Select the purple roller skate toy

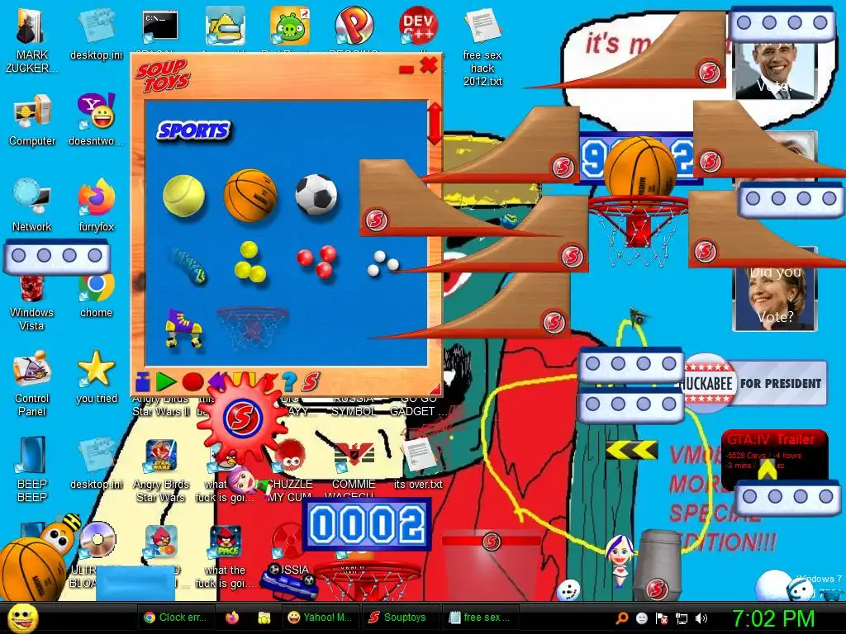[183, 329]
